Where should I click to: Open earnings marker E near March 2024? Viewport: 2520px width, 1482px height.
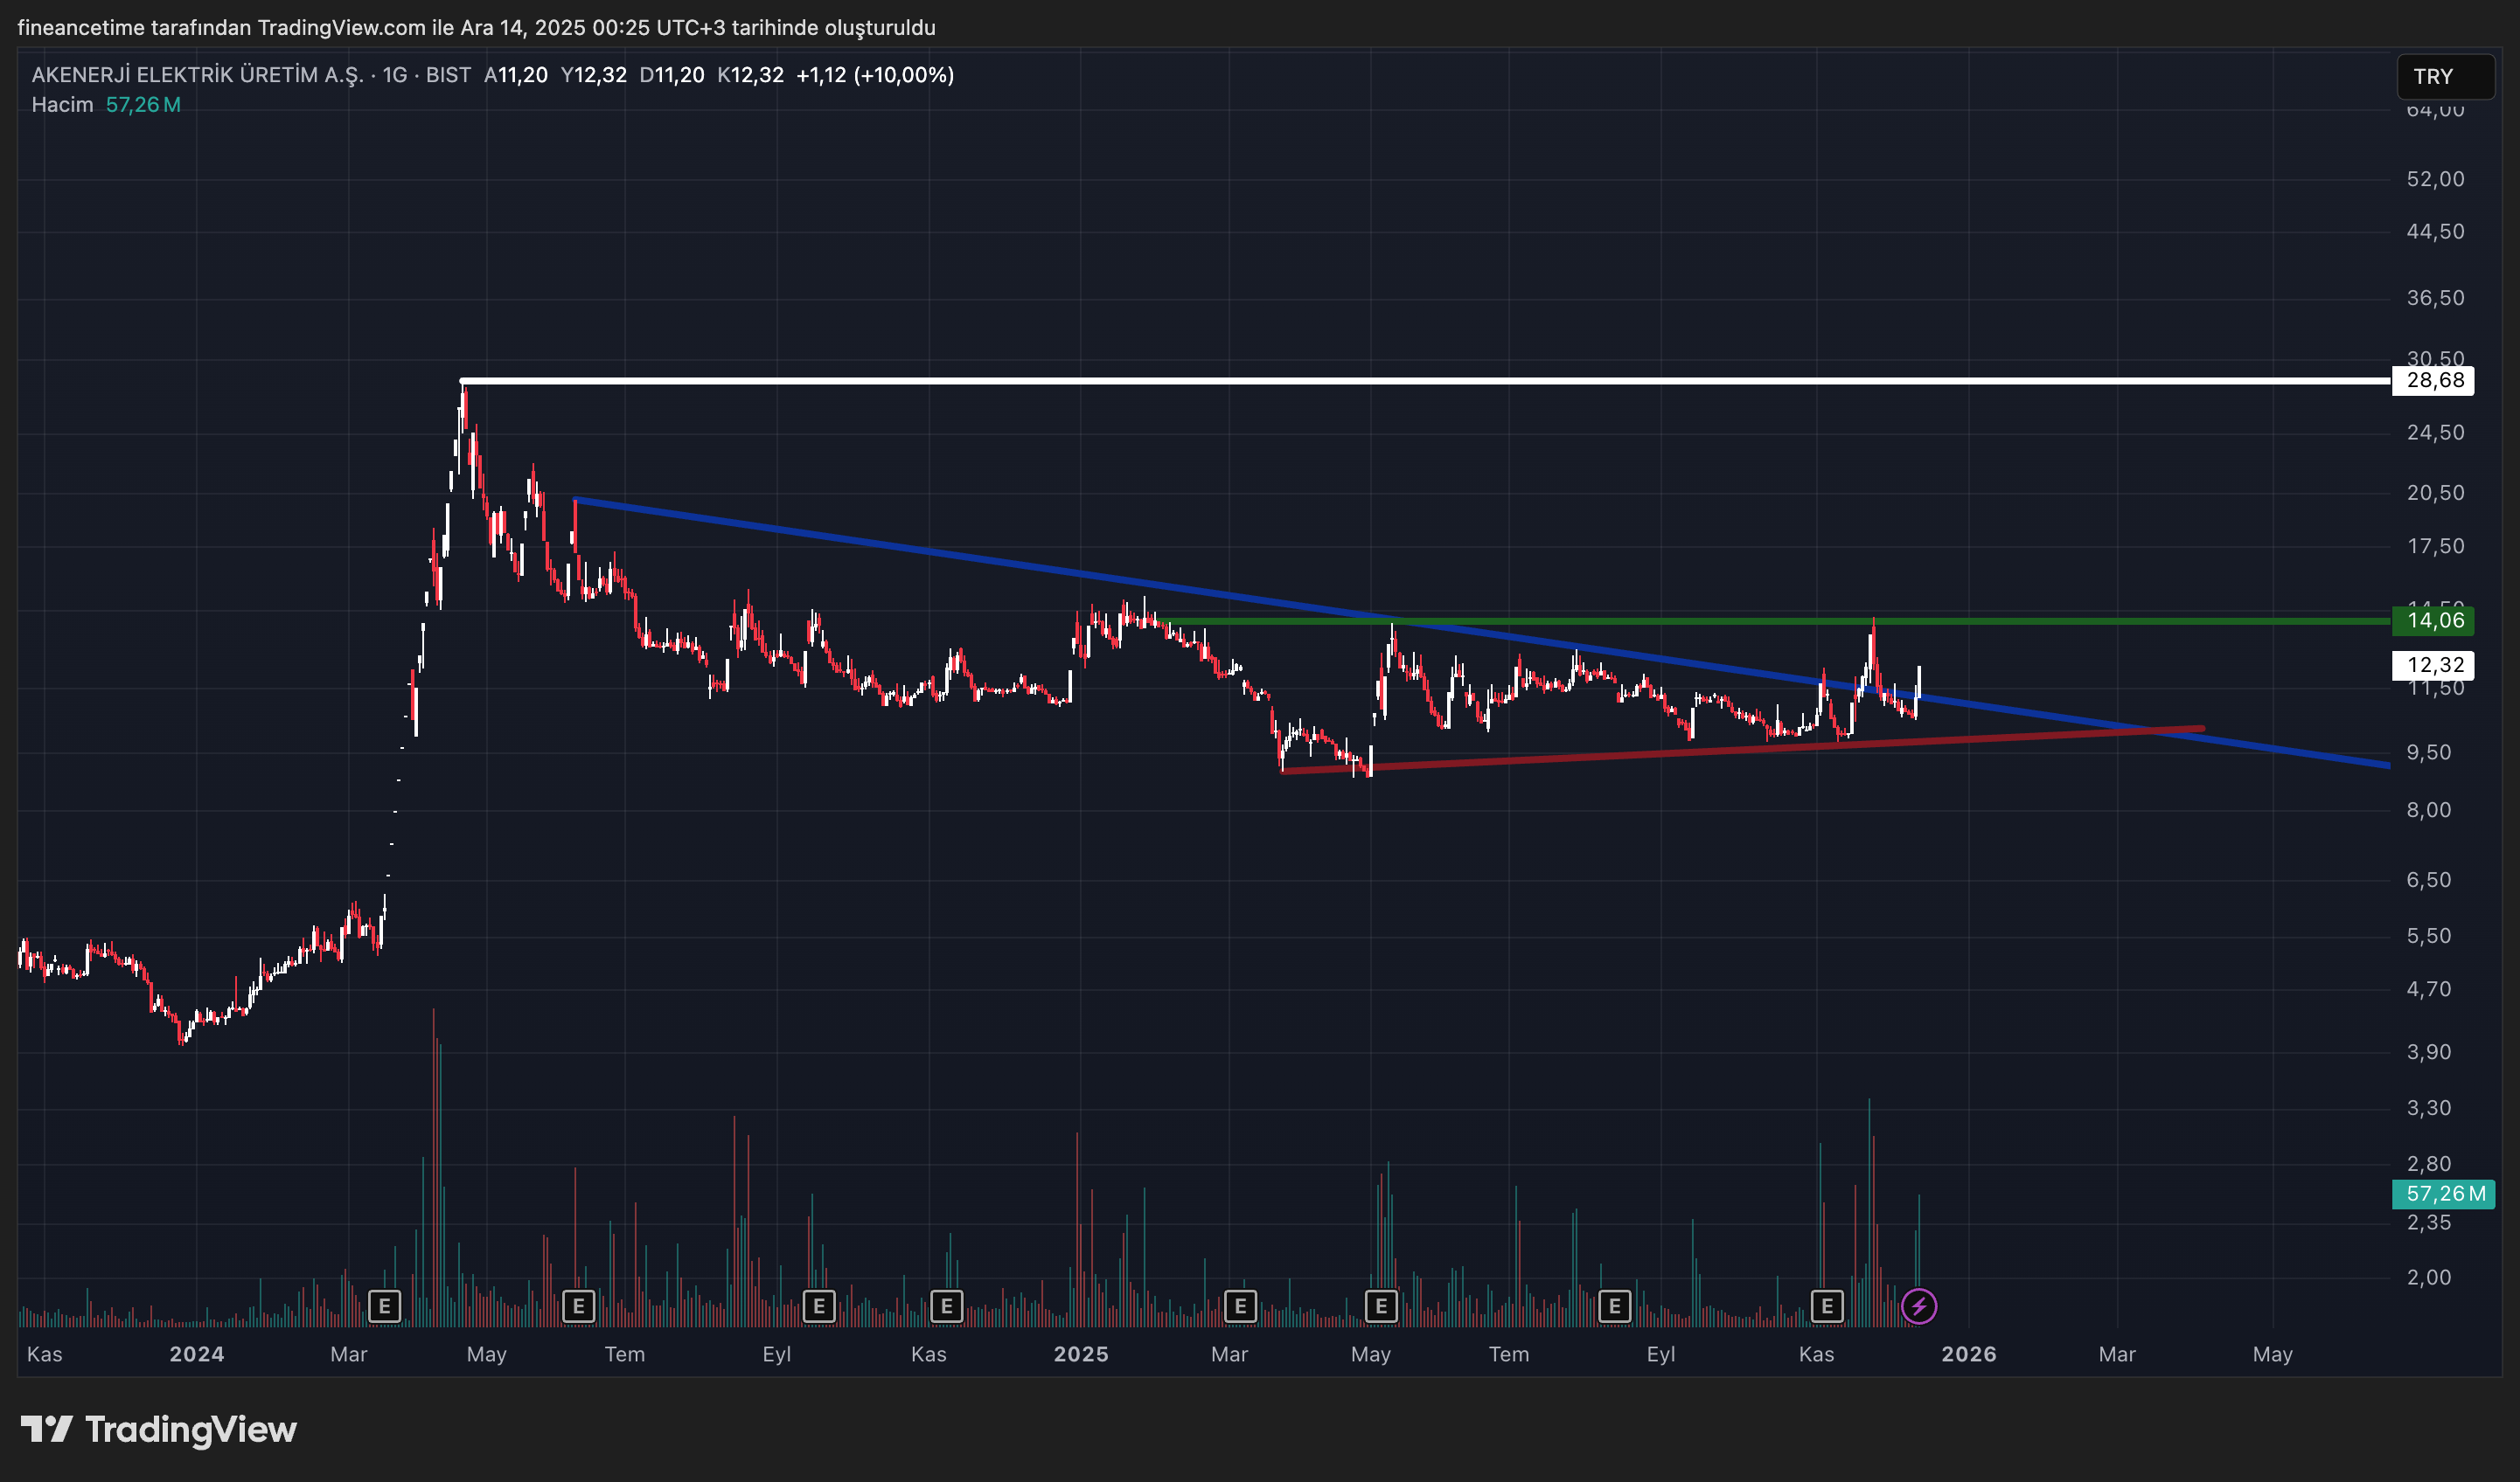[384, 1306]
